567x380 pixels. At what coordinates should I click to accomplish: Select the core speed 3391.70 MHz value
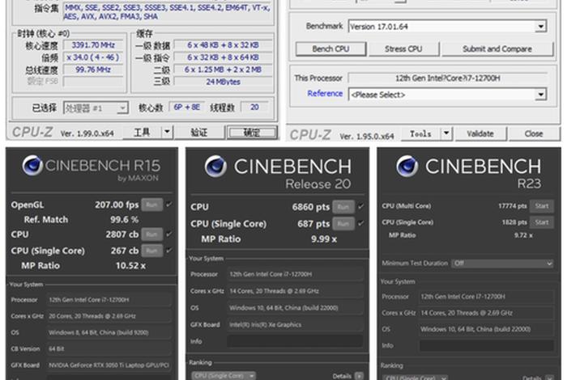click(93, 45)
